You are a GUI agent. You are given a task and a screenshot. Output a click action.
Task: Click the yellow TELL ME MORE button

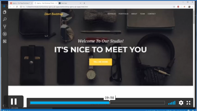point(101,62)
